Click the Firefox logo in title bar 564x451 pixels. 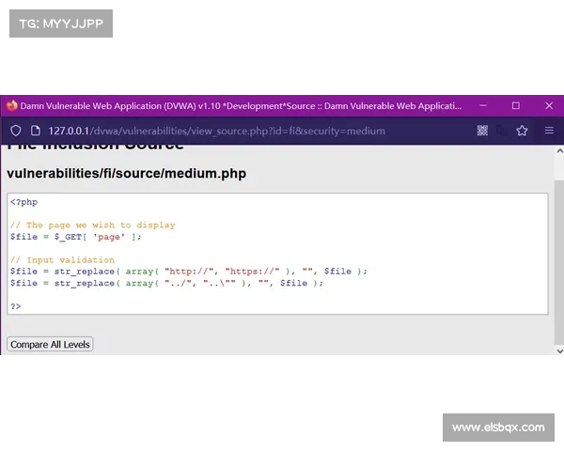coord(12,106)
